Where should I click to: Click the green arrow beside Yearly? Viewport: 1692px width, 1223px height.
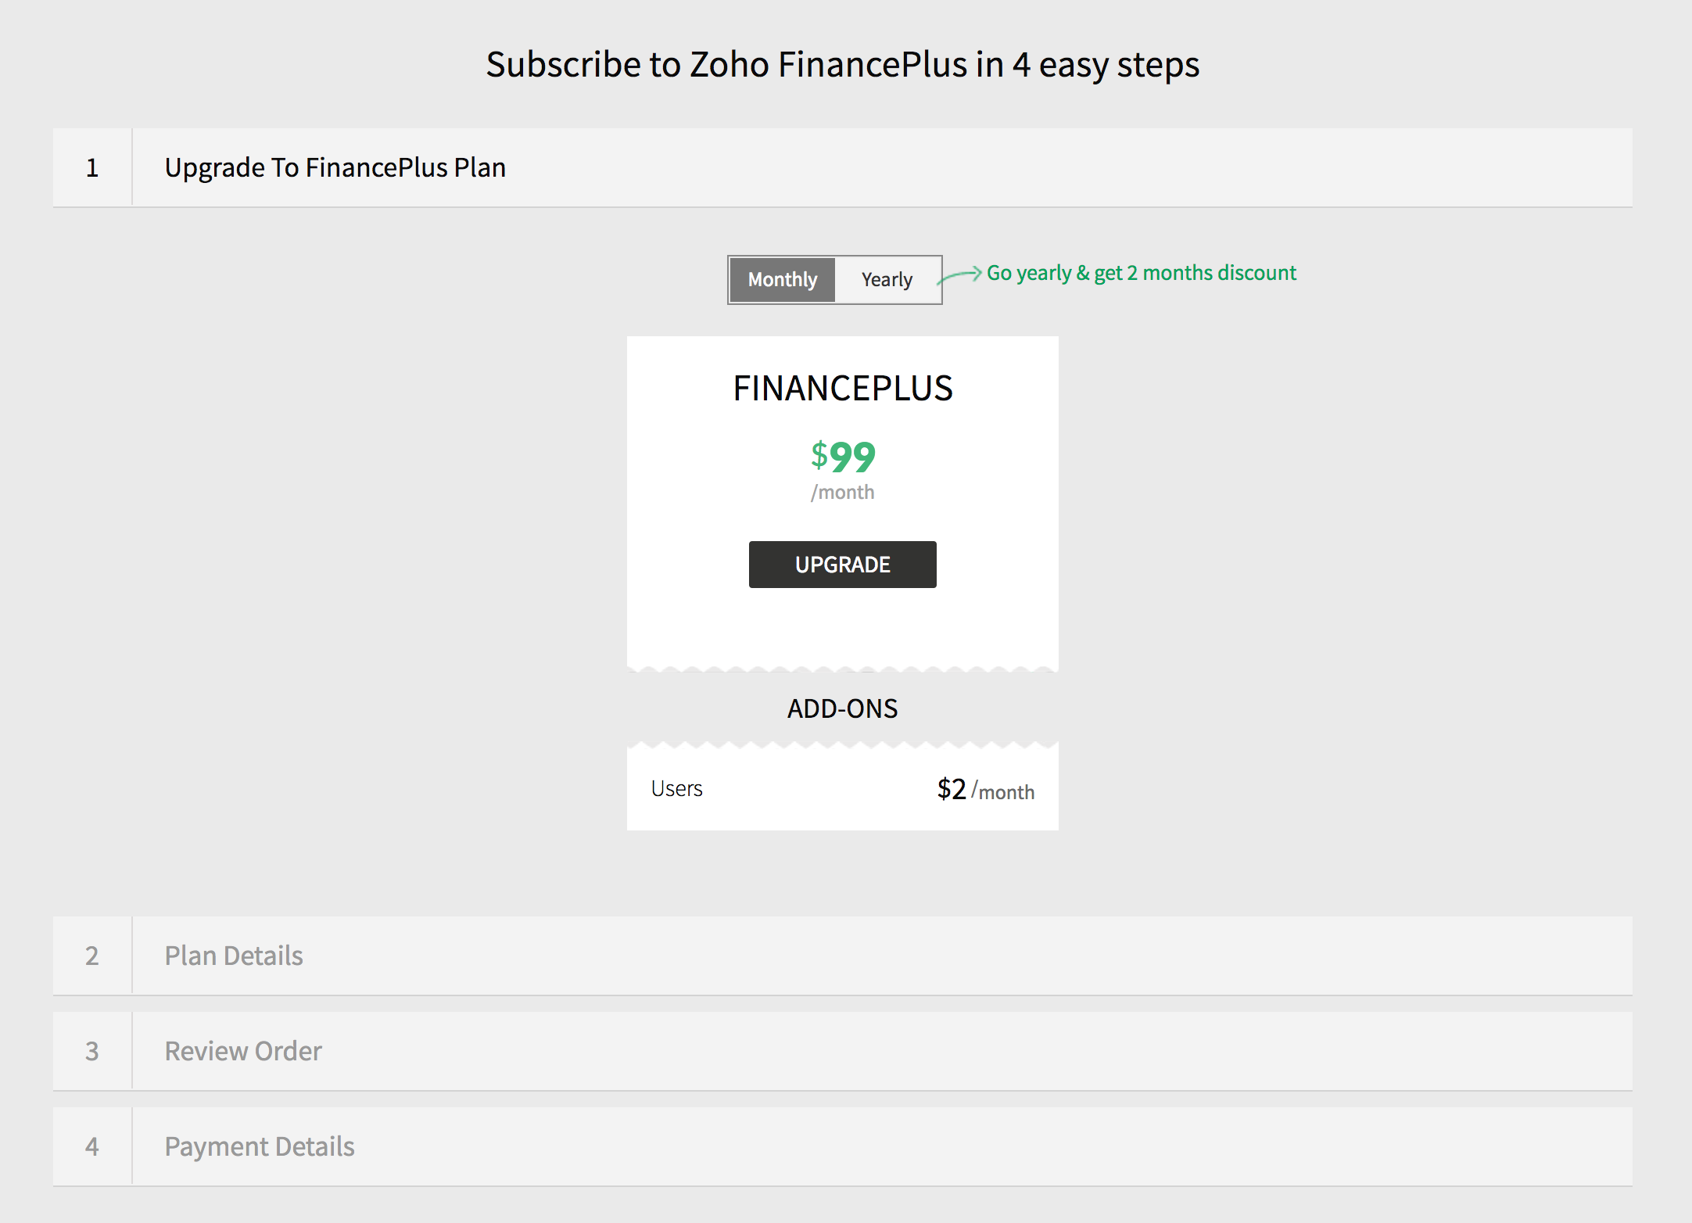(x=960, y=274)
